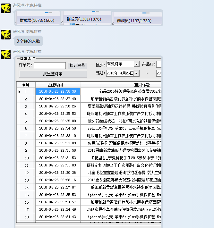This screenshot has width=214, height=228.
Task: Click inside the 订单号 text field
Action: click(x=49, y=65)
